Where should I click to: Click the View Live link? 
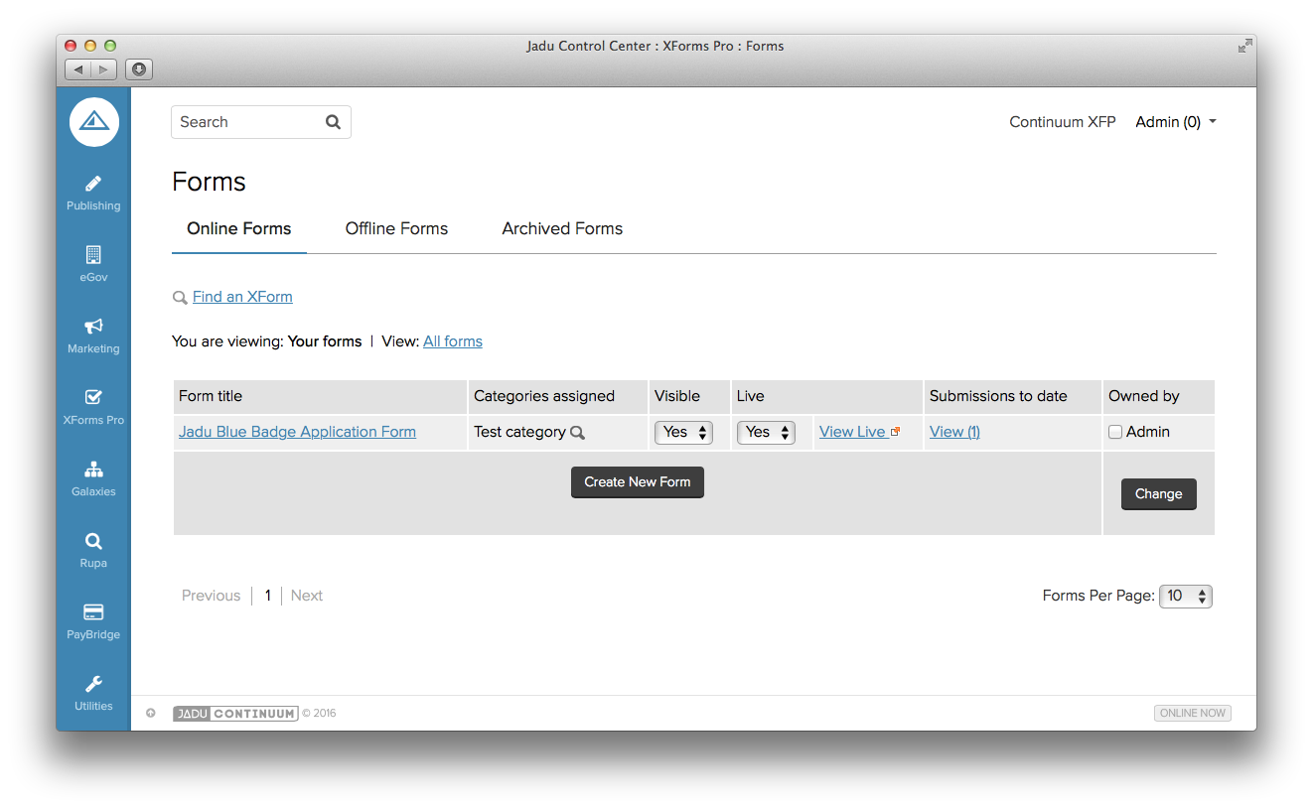tap(852, 432)
